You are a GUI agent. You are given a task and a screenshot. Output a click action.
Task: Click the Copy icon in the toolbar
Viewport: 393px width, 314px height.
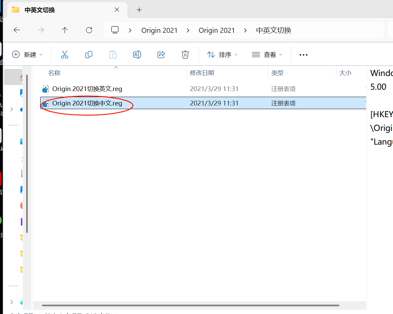(x=88, y=54)
